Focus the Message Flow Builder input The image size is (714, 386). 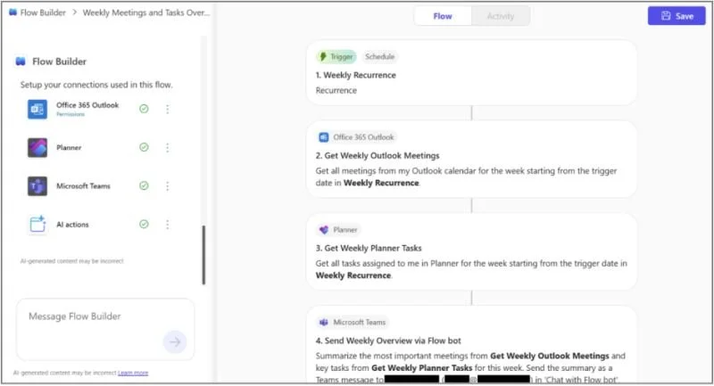[105, 329]
